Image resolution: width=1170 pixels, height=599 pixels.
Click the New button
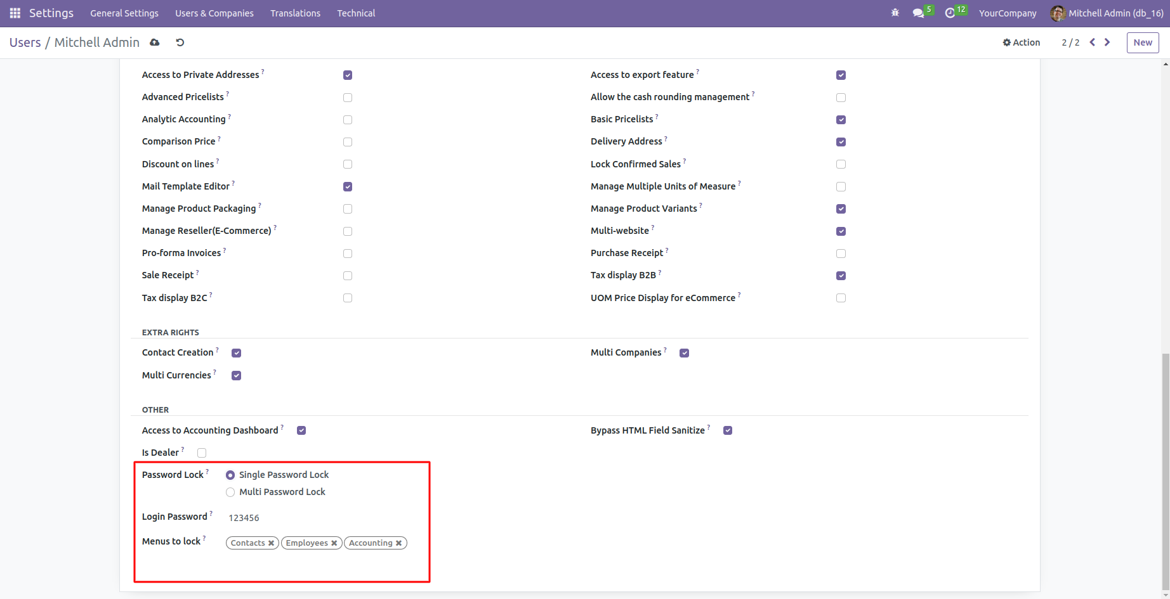1143,42
